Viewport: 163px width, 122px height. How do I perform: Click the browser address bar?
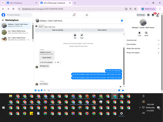pyautogui.click(x=72, y=9)
